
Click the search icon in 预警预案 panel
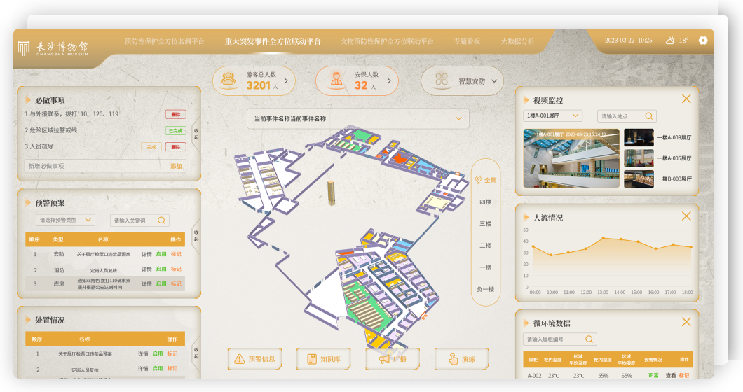click(x=161, y=220)
